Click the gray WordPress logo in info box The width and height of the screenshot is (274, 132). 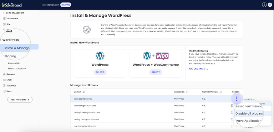coord(87,30)
